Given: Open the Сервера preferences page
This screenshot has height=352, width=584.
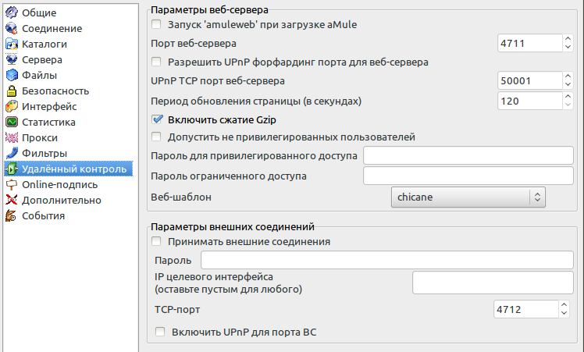Looking at the screenshot, I should (42, 59).
